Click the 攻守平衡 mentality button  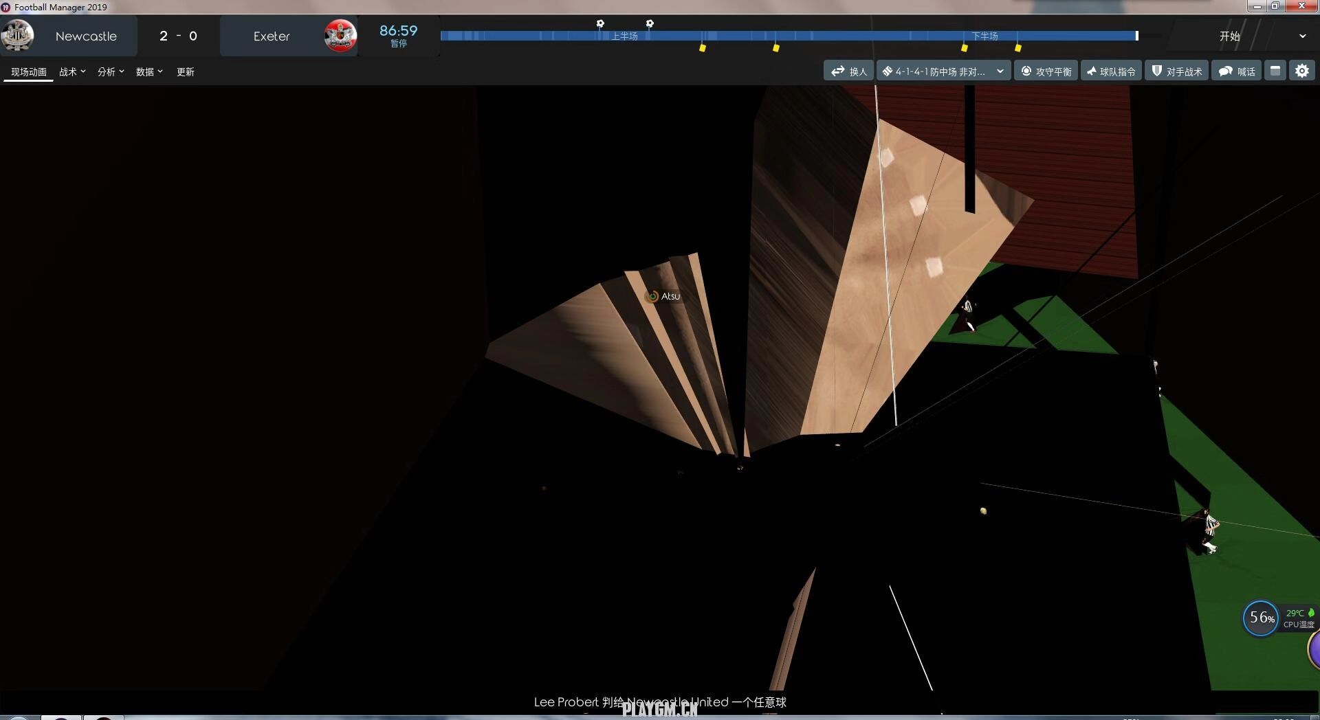pos(1046,71)
